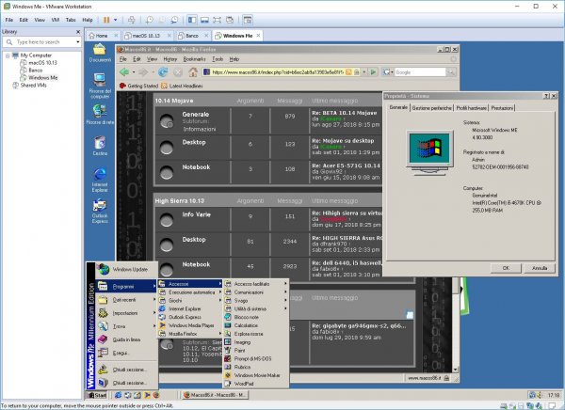Open dropdown arrow next to VMware pause button
The height and width of the screenshot is (410, 565).
click(115, 20)
